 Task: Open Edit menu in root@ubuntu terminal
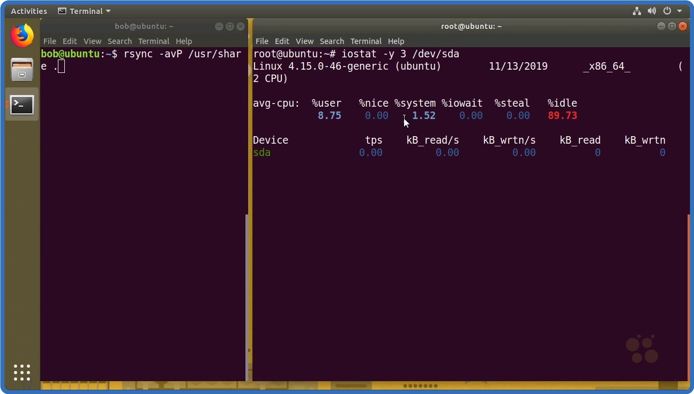click(x=282, y=41)
